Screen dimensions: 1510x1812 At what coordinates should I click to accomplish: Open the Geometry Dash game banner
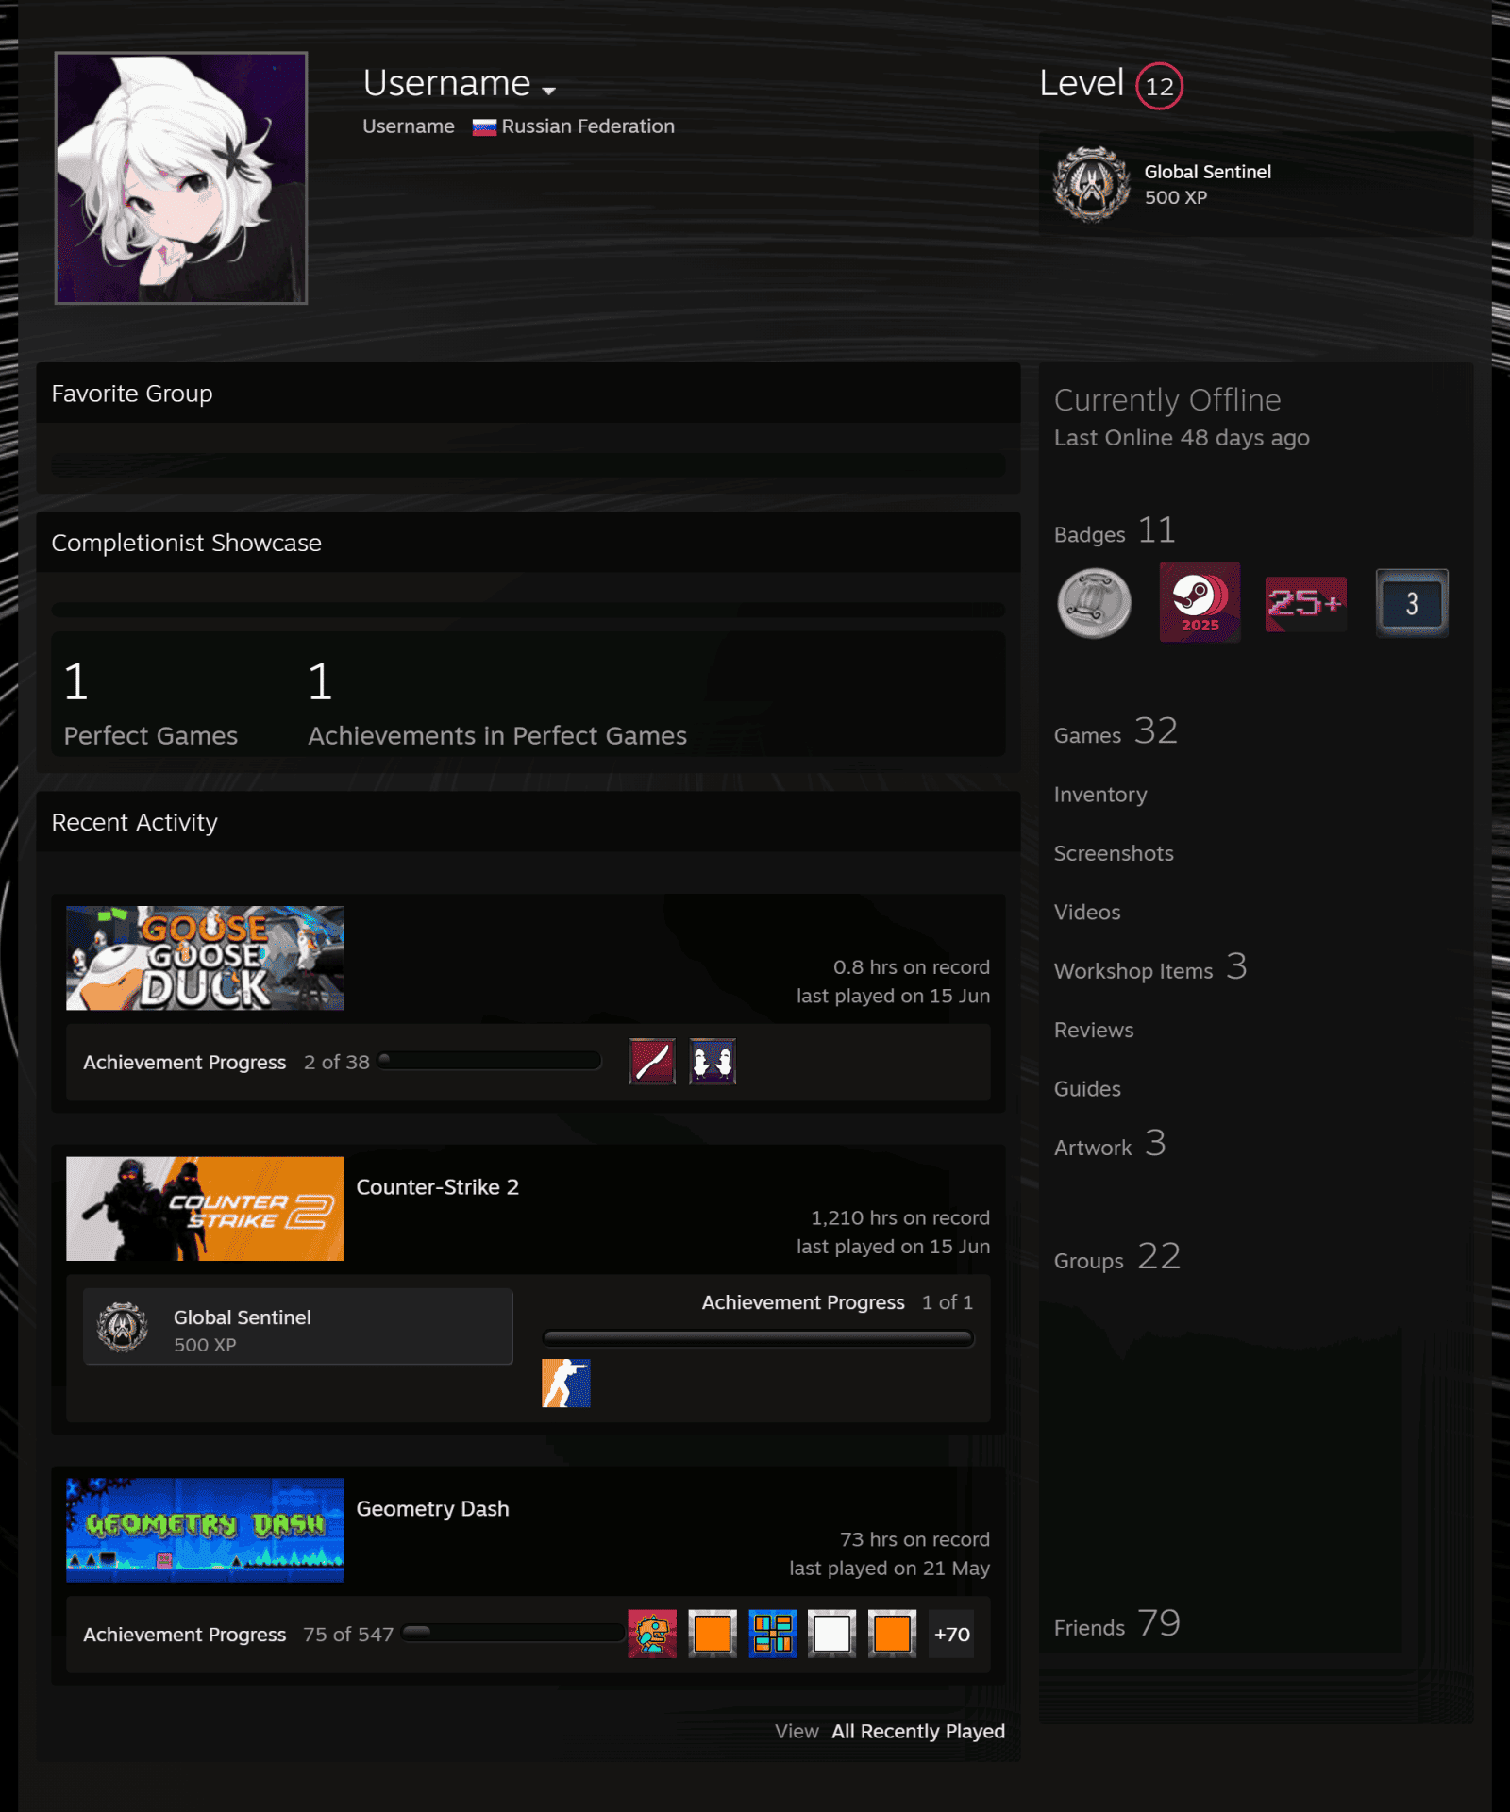(x=205, y=1530)
